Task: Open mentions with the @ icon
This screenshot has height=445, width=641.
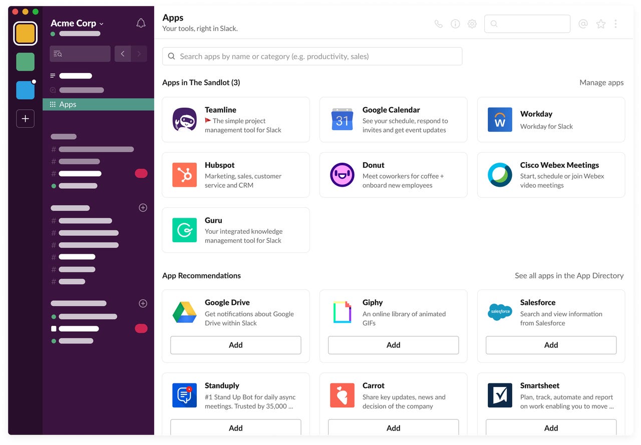Action: pos(583,24)
